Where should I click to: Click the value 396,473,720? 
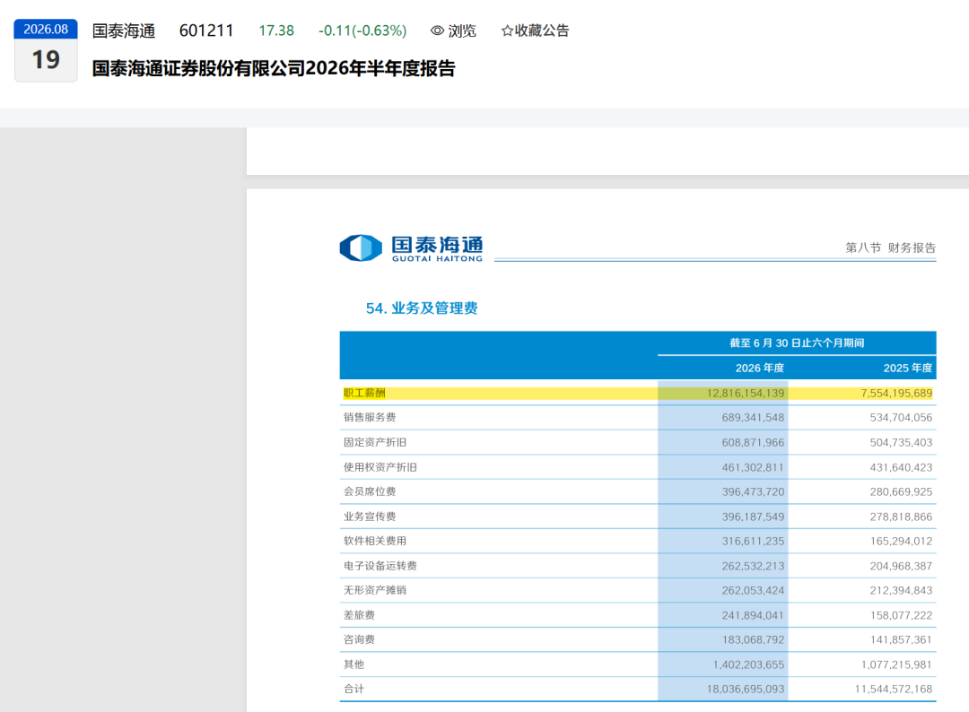[753, 492]
